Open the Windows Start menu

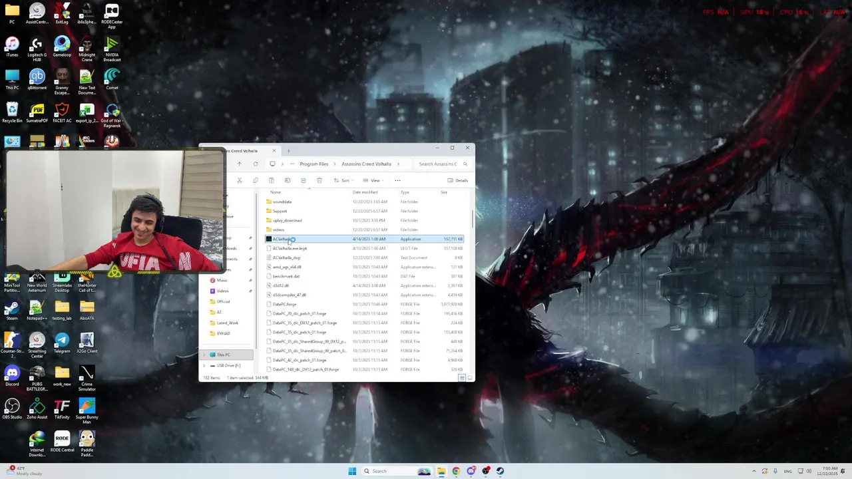click(x=352, y=471)
